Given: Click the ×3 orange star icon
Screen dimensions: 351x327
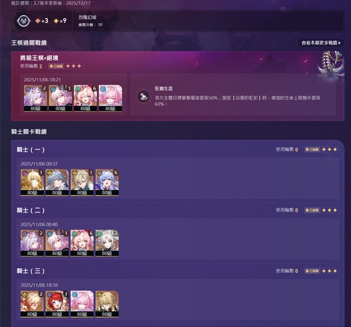Looking at the screenshot, I should (38, 21).
